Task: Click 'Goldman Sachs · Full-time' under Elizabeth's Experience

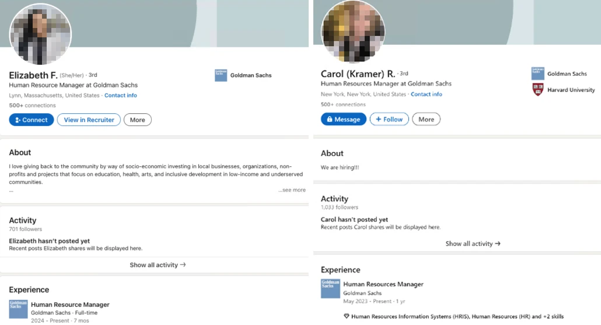Action: (64, 312)
